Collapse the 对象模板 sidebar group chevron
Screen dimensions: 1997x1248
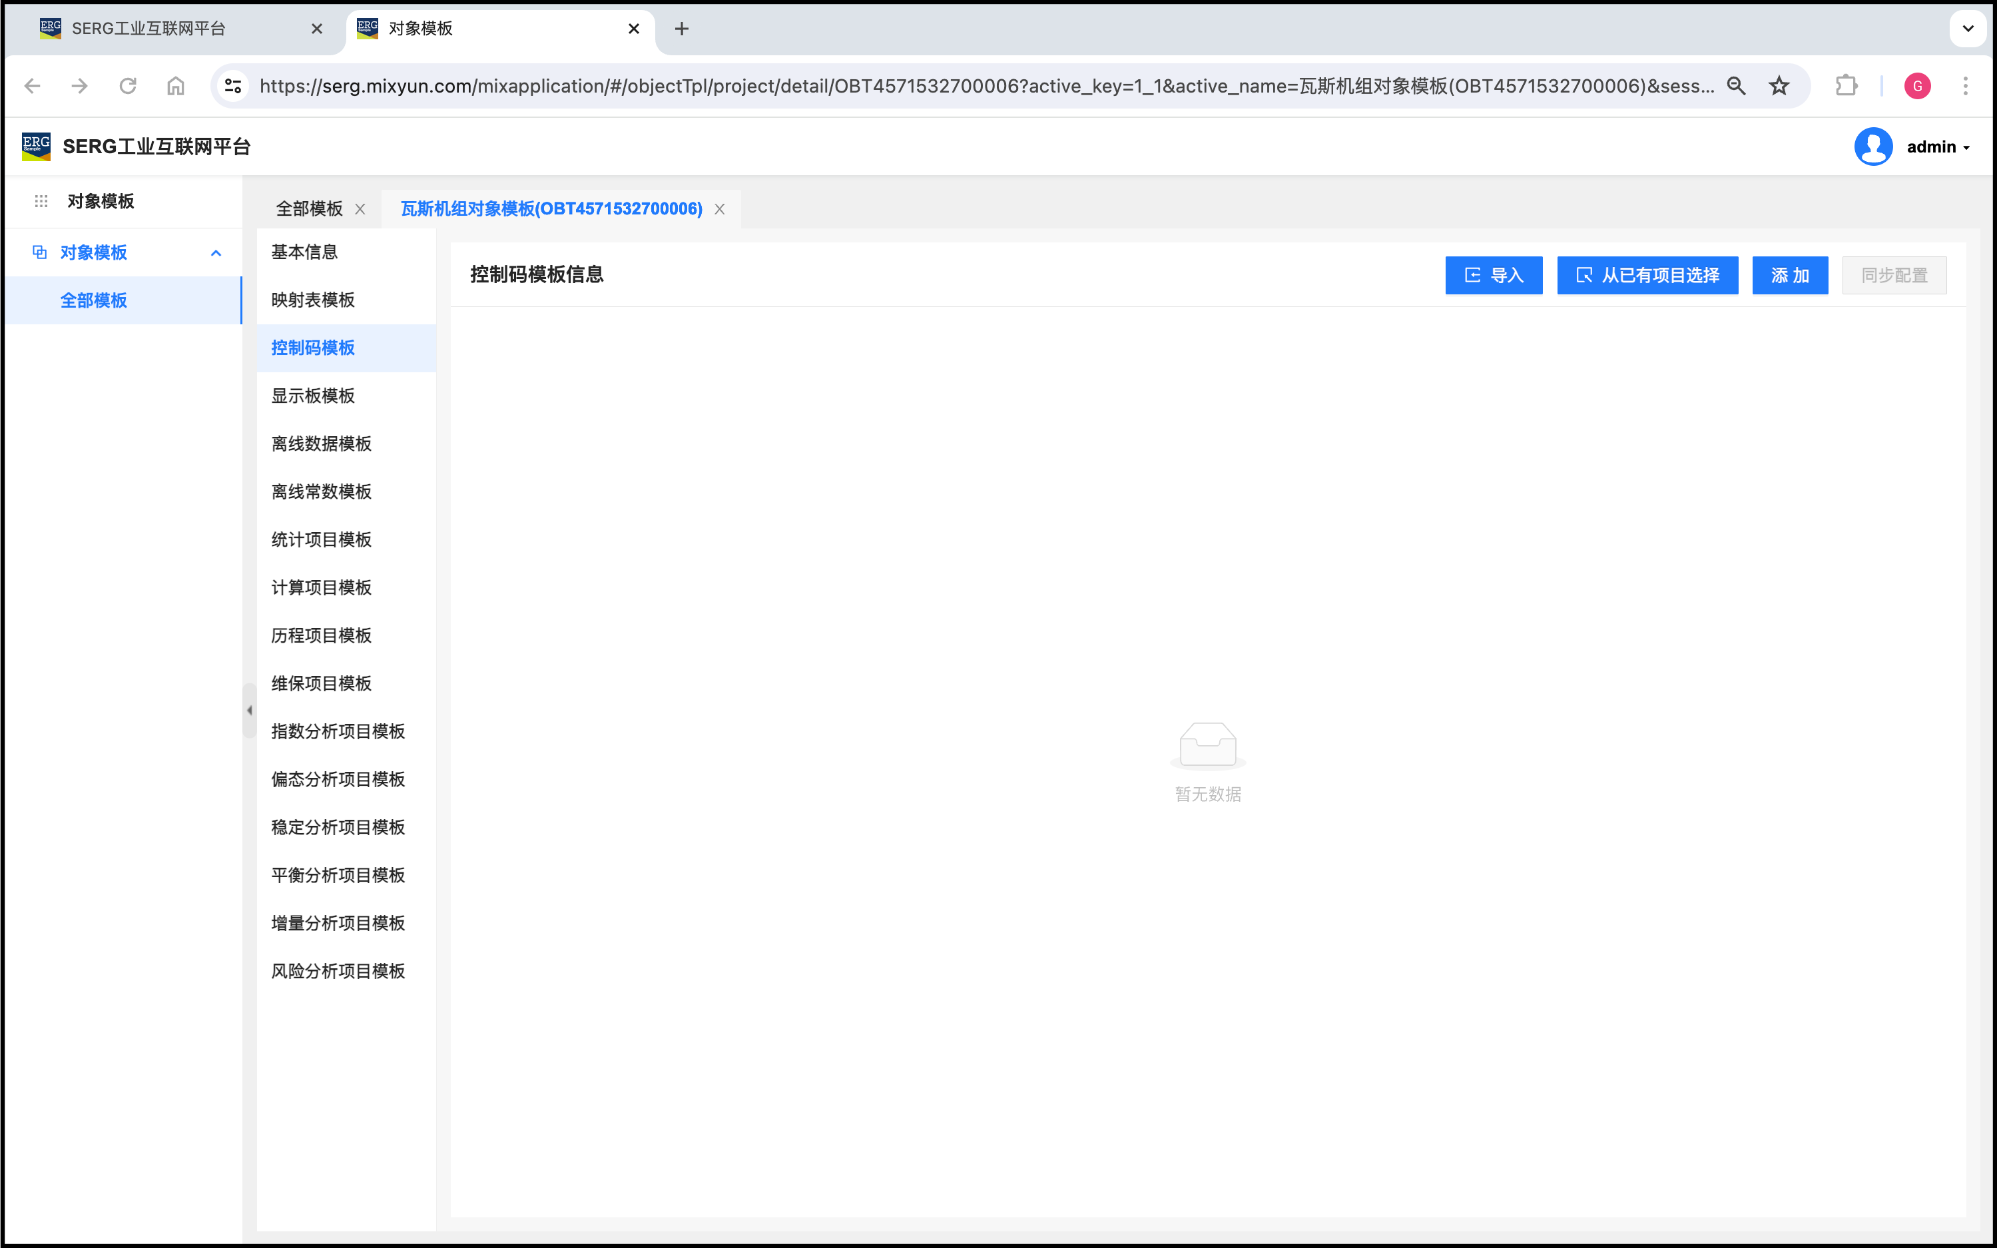[216, 252]
